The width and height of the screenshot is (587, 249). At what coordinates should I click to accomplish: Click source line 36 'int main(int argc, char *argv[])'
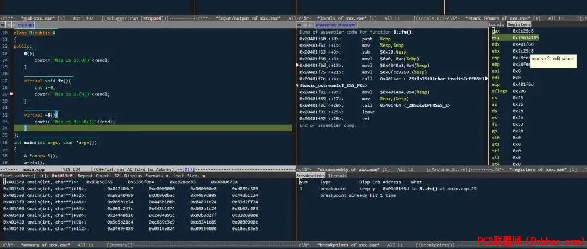[x=55, y=143]
